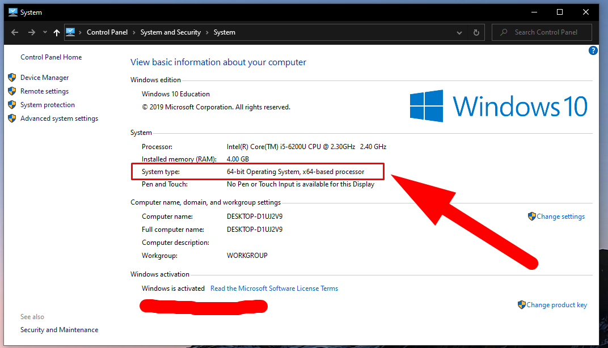Go up one level with up arrow
Screen dimensions: 608x348
(x=57, y=32)
